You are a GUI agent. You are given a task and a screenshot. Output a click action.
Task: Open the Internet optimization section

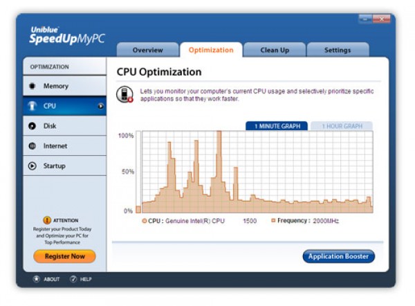(64, 145)
